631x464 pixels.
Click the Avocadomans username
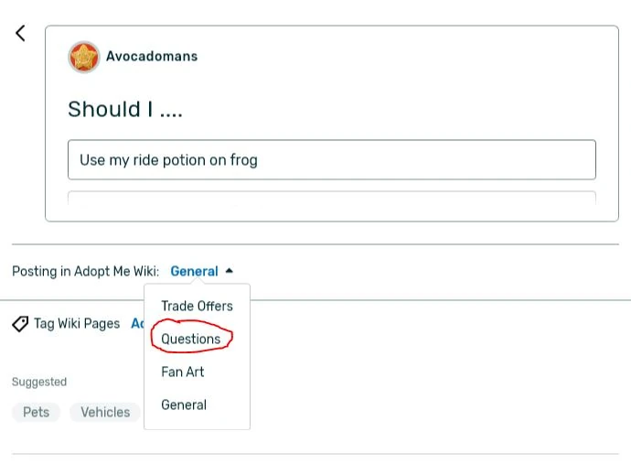[x=152, y=57]
